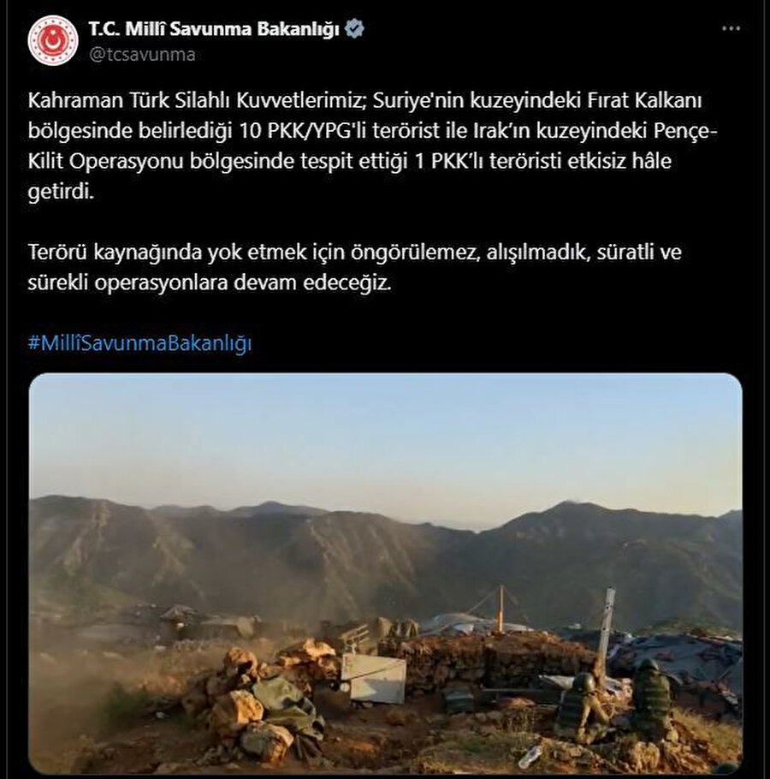Open the attached mountain outpost photo
Screen dimensions: 770x779
coord(385,573)
